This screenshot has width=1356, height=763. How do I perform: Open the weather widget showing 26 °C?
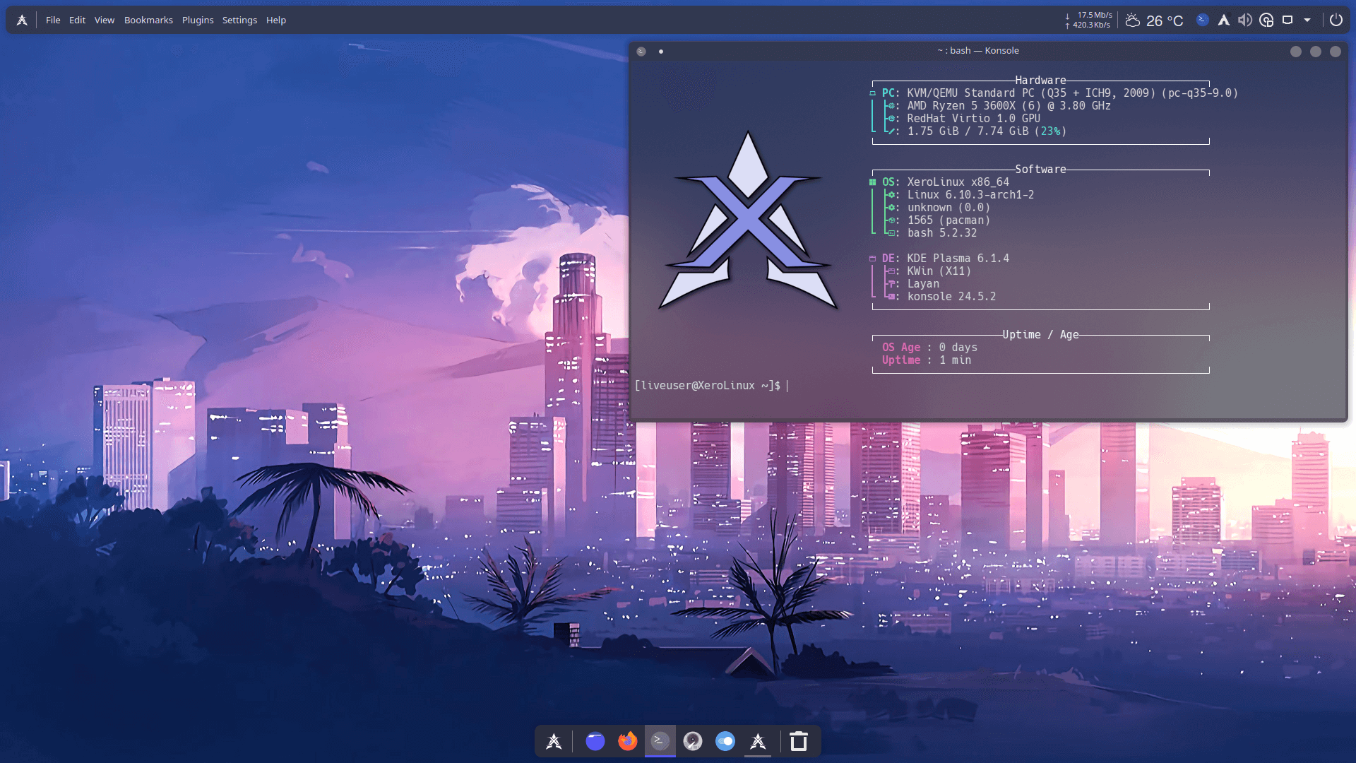pyautogui.click(x=1155, y=20)
